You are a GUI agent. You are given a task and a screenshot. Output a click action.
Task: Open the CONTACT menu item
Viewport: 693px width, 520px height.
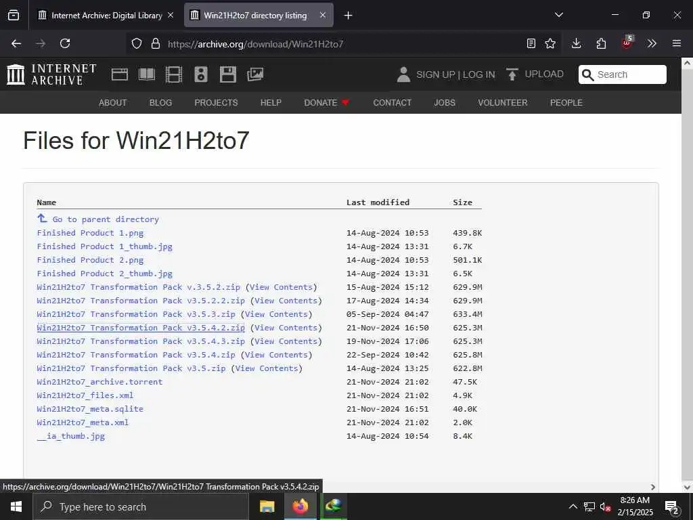pos(392,103)
